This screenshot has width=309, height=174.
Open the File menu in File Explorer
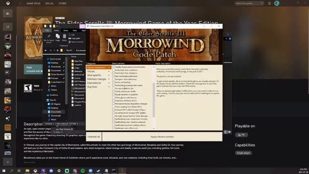pyautogui.click(x=47, y=30)
